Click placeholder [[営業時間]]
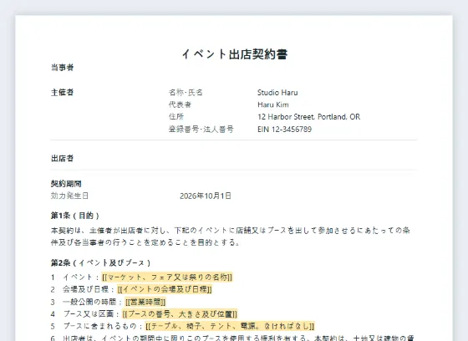This screenshot has width=468, height=341. point(145,302)
